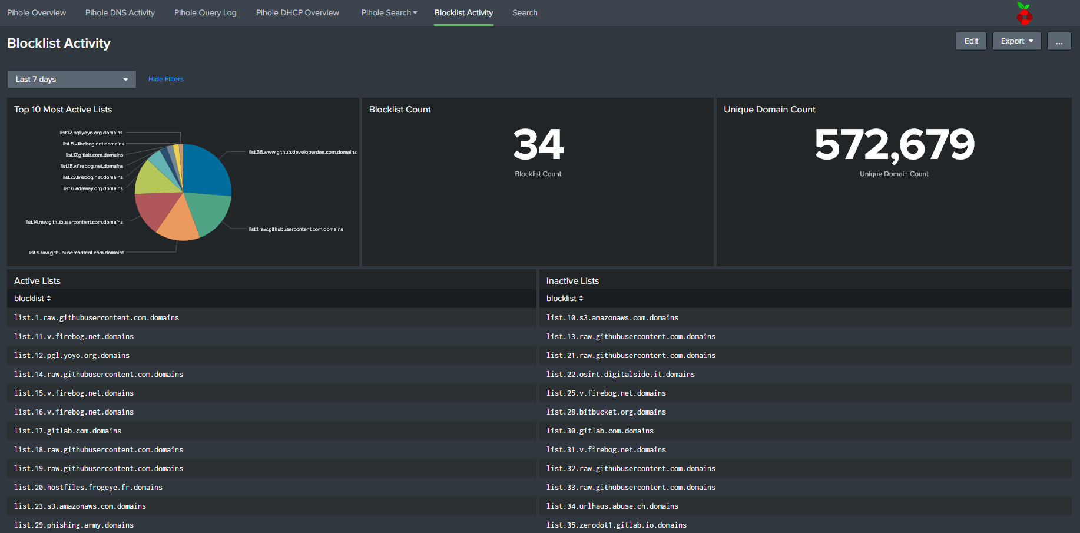
Task: Click the 34 Blocklist Count value
Action: point(538,144)
